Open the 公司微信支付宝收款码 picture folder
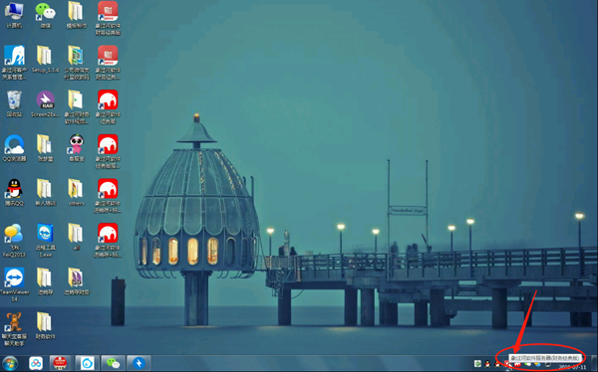The image size is (598, 372). [77, 63]
